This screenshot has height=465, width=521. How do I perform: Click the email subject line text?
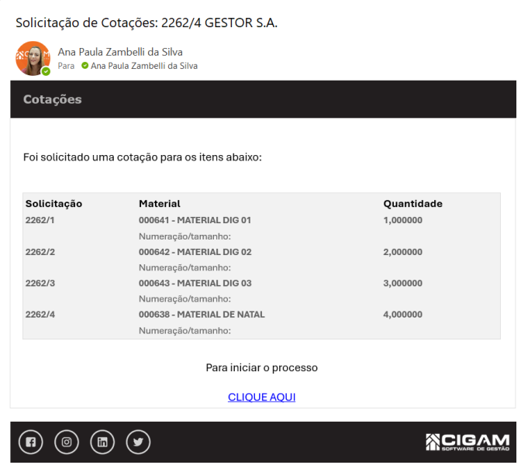pos(147,23)
